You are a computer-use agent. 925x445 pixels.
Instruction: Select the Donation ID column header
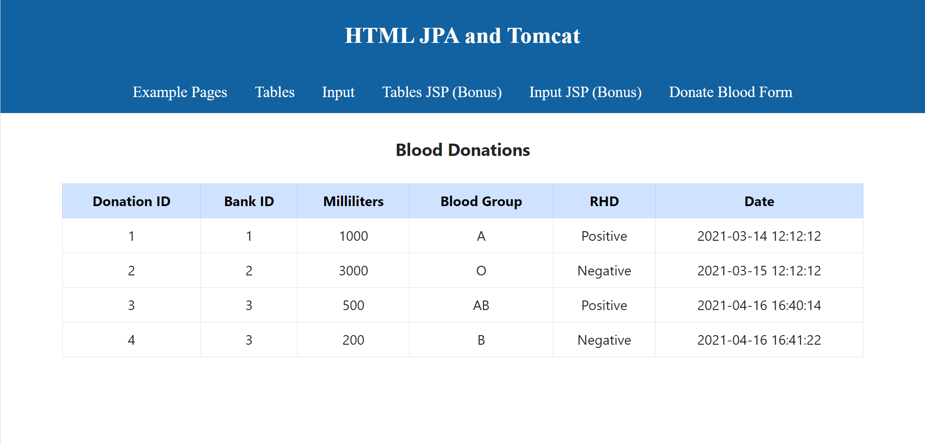tap(131, 201)
